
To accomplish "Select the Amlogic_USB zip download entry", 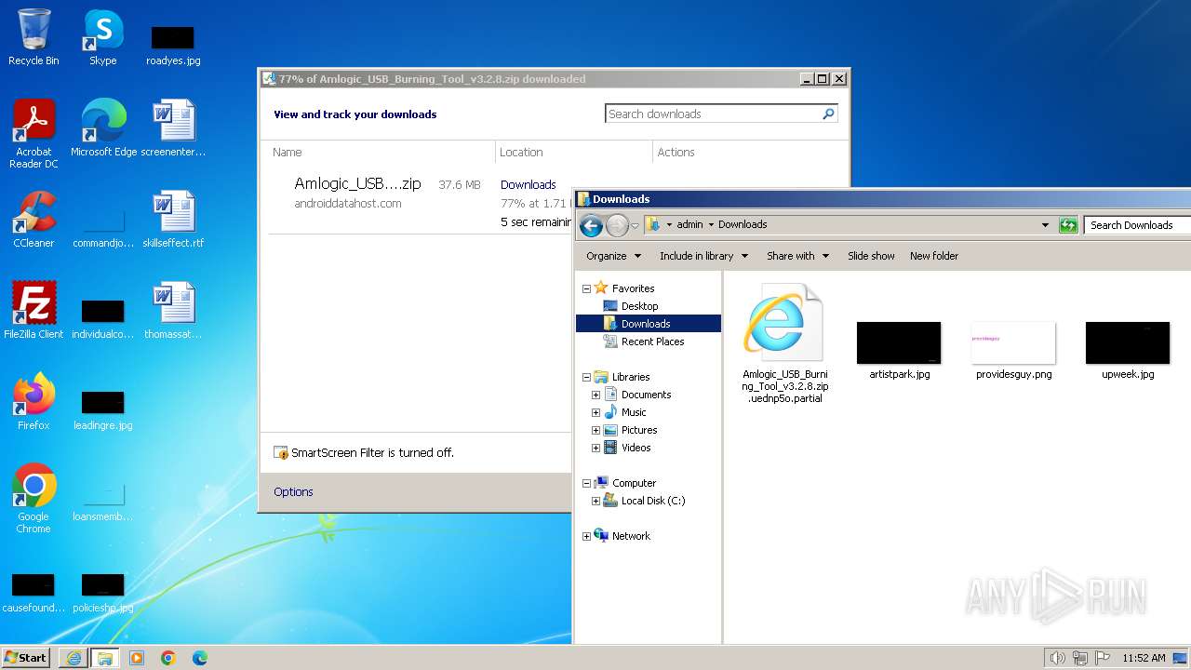I will point(357,184).
